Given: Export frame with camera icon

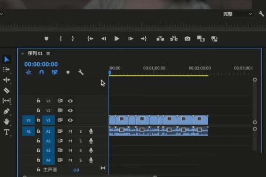Looking at the screenshot, I should tap(187, 39).
